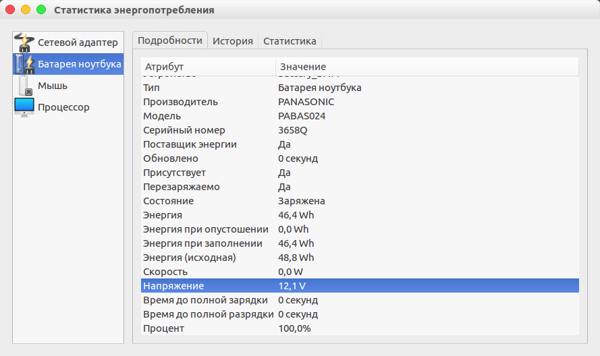Sort by the 'Атрибут' column header
The height and width of the screenshot is (356, 600).
208,67
